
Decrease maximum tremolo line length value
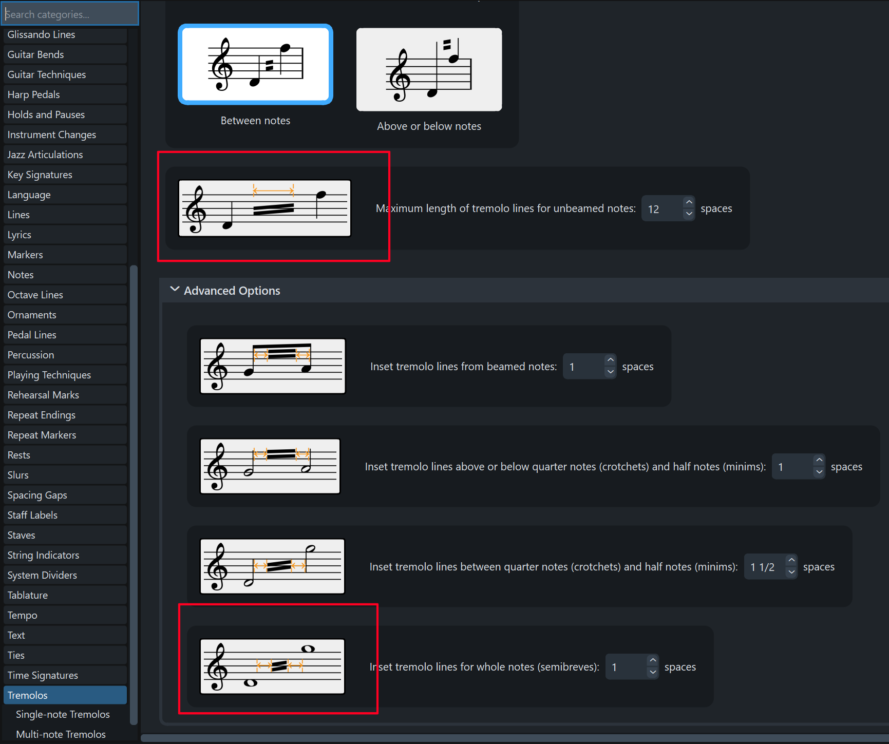coord(689,214)
